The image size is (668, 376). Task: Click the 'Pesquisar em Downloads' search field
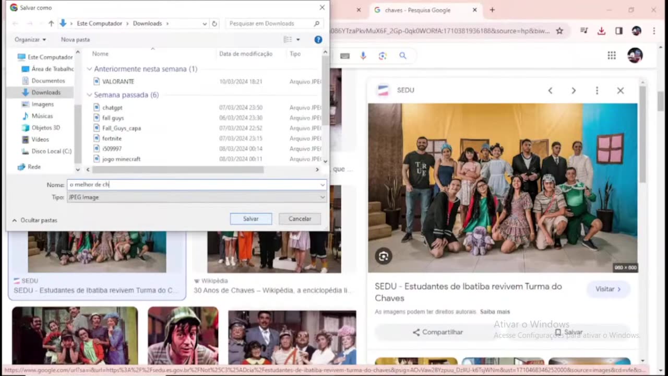pyautogui.click(x=269, y=23)
